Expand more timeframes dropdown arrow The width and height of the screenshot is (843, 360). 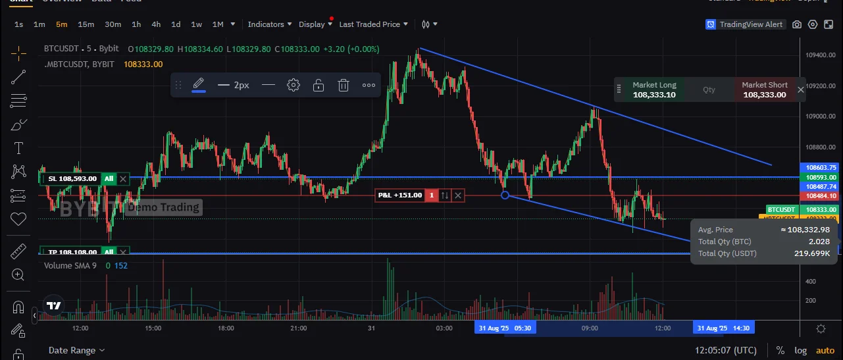tap(234, 24)
